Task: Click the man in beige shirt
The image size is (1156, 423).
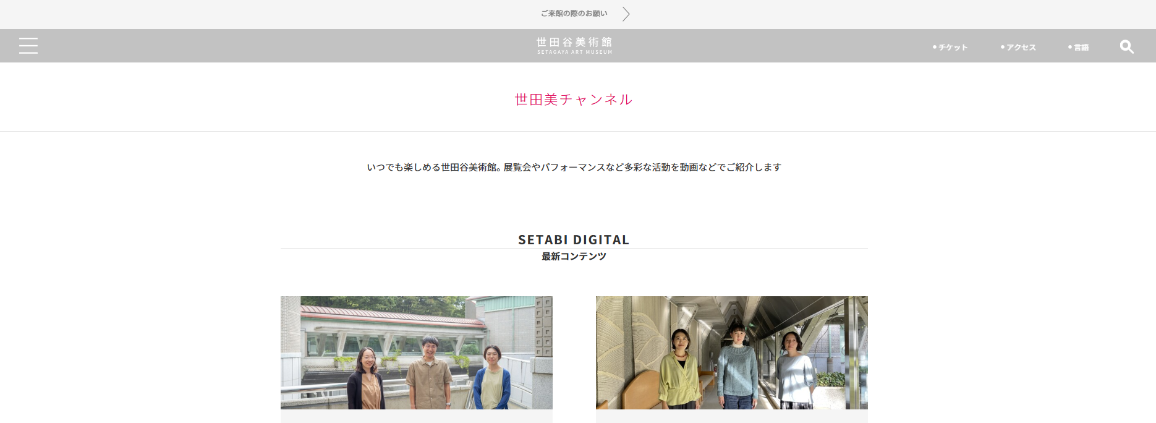Action: (x=429, y=374)
